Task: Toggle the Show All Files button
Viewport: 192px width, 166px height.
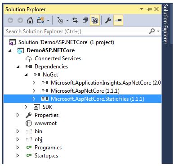Action: tap(95, 20)
